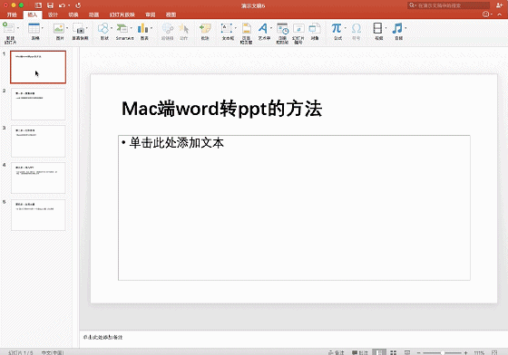
Task: Open the New Slide layout dropdown arrow
Action: pyautogui.click(x=18, y=28)
